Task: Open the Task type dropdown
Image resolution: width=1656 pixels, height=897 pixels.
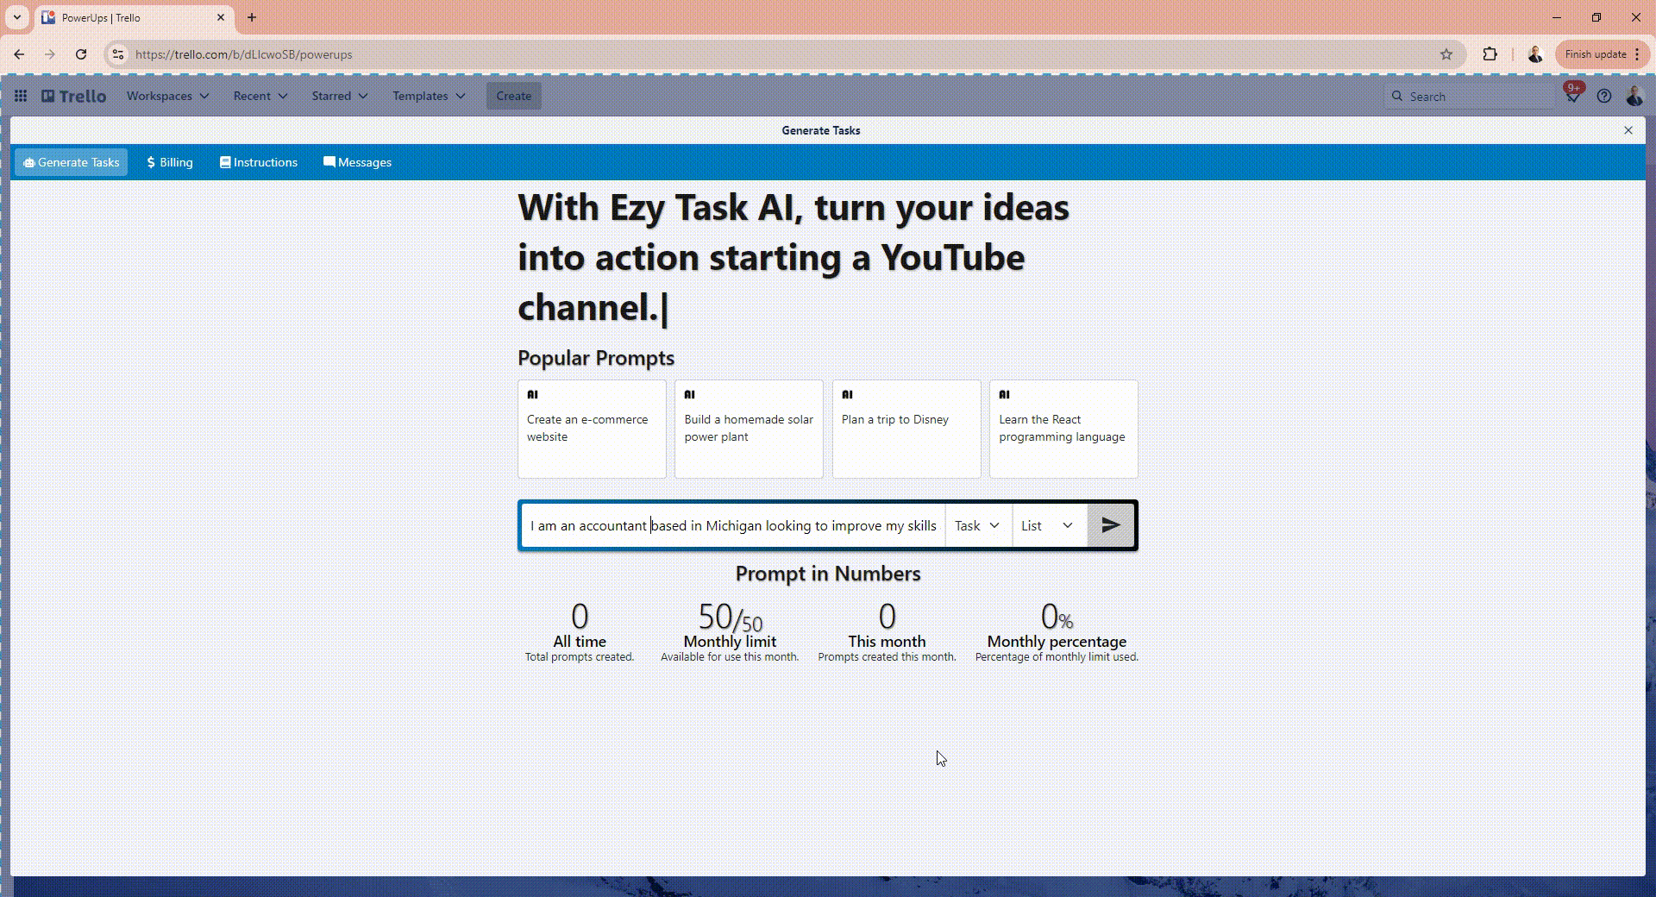Action: point(978,525)
